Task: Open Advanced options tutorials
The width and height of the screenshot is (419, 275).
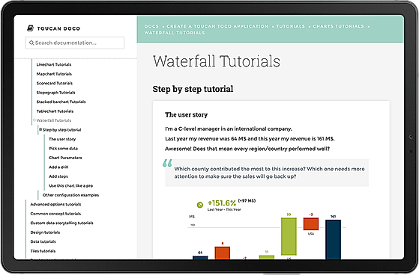Action: [x=56, y=205]
